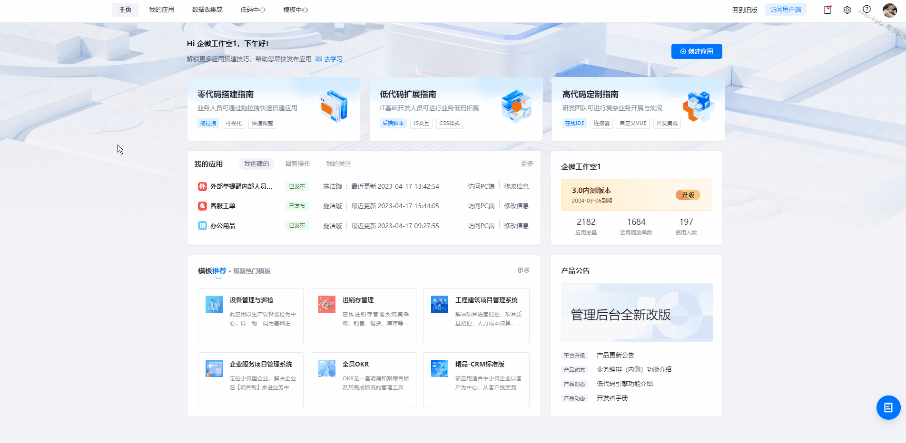Open the 数据&集成 menu item
Image resolution: width=906 pixels, height=443 pixels.
coord(207,9)
